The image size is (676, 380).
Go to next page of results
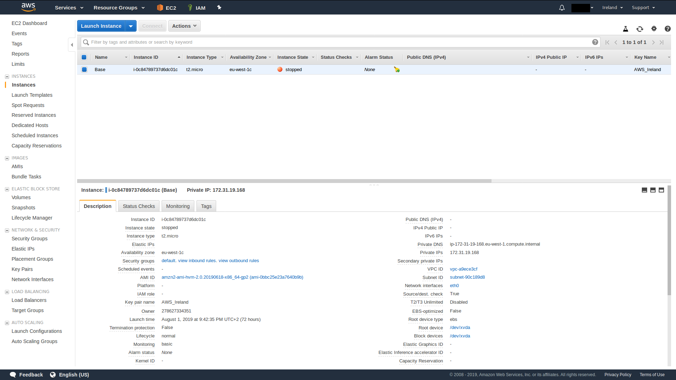click(653, 42)
